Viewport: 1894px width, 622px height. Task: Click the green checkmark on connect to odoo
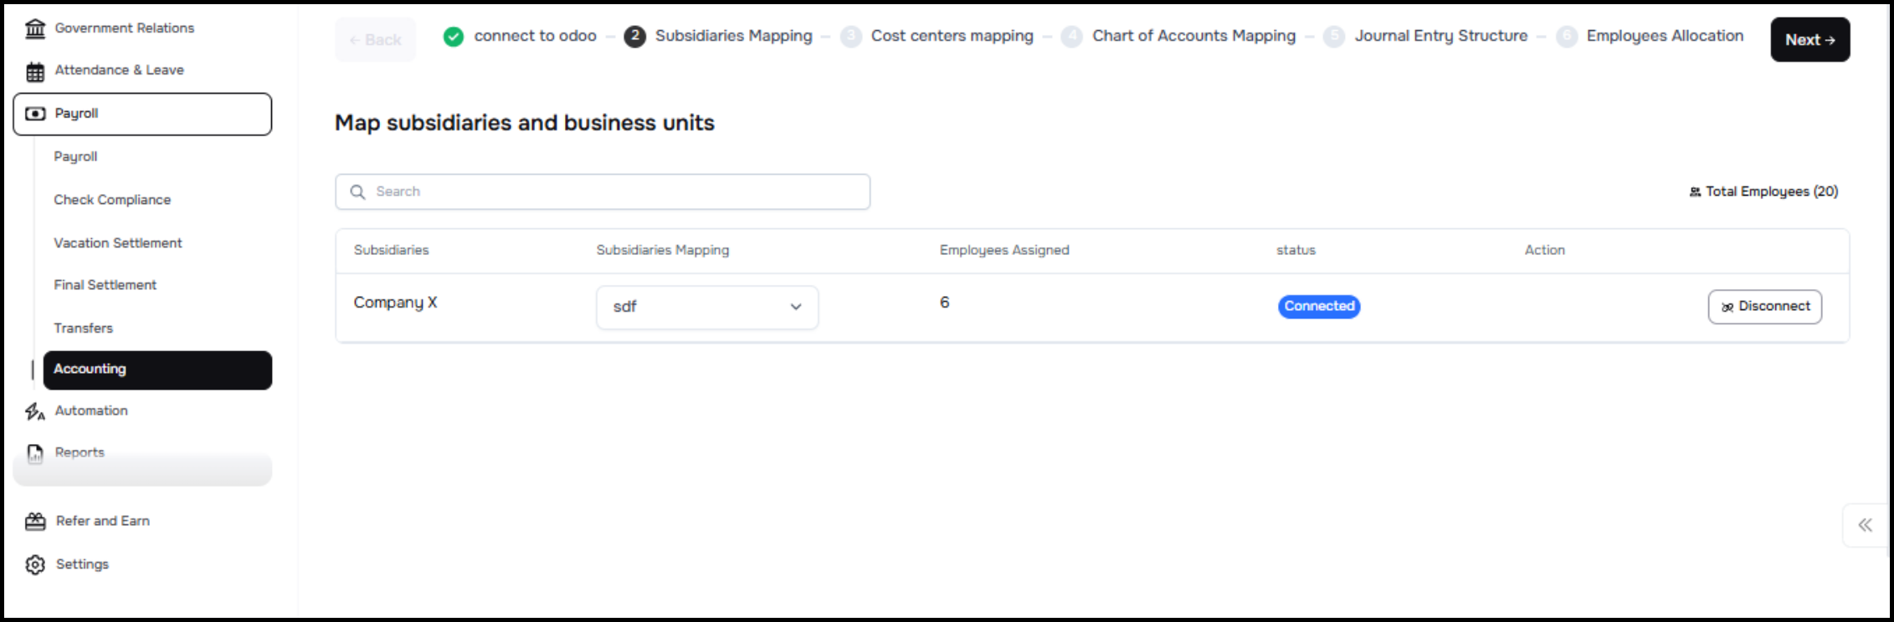tap(454, 37)
